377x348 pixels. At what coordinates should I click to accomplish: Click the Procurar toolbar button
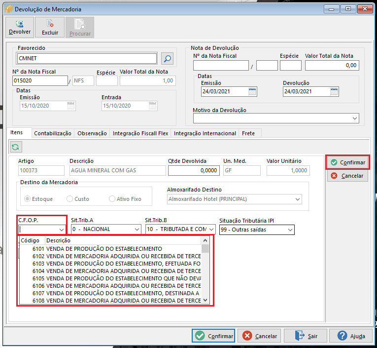80,27
